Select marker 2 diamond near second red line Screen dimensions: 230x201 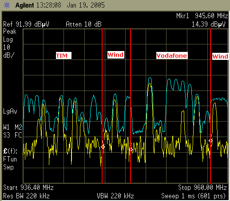131,150
